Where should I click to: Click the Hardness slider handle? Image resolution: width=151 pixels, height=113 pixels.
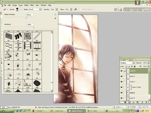34,27
